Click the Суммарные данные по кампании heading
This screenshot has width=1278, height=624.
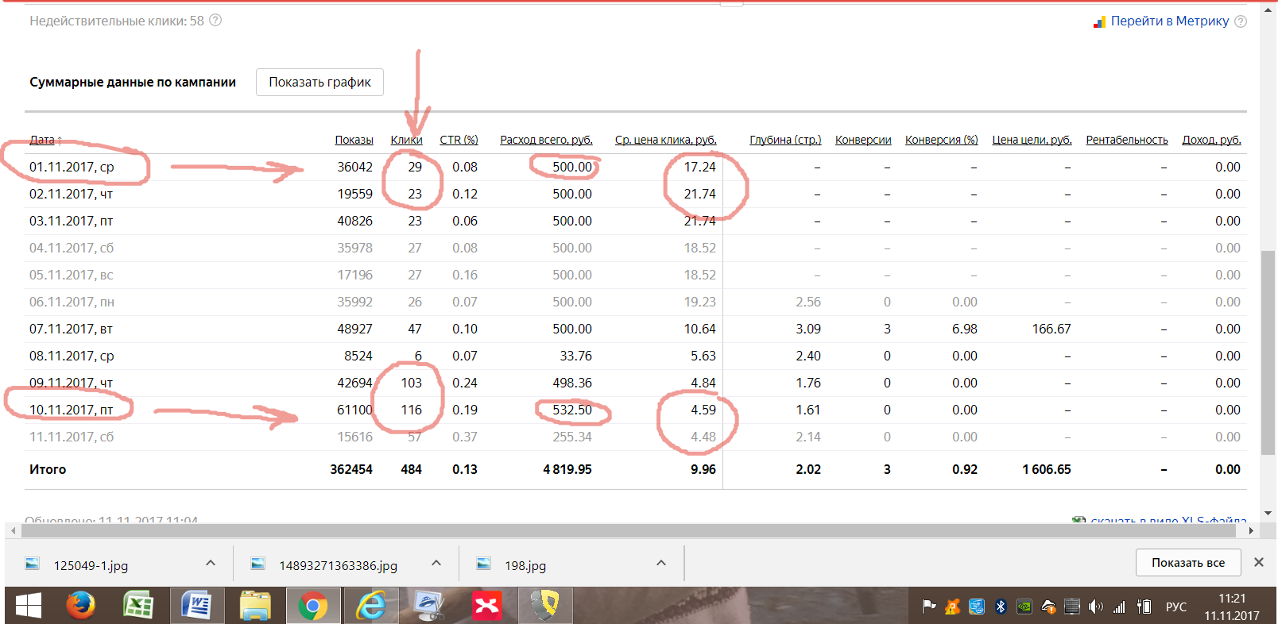(x=133, y=82)
